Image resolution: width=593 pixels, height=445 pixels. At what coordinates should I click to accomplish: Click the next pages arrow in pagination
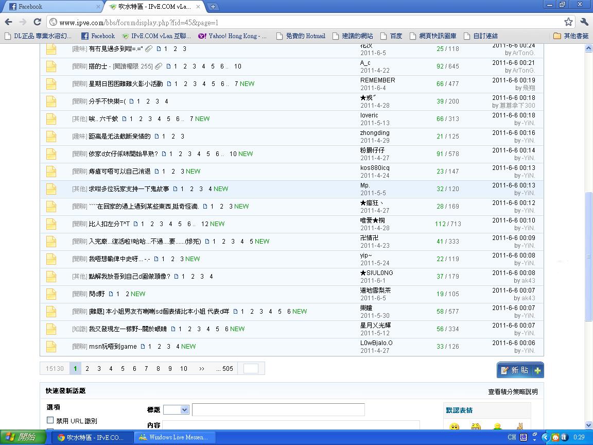click(x=201, y=369)
